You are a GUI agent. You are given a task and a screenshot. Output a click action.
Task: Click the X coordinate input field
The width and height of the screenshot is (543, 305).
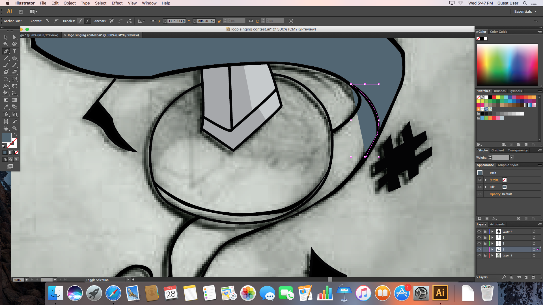click(176, 21)
